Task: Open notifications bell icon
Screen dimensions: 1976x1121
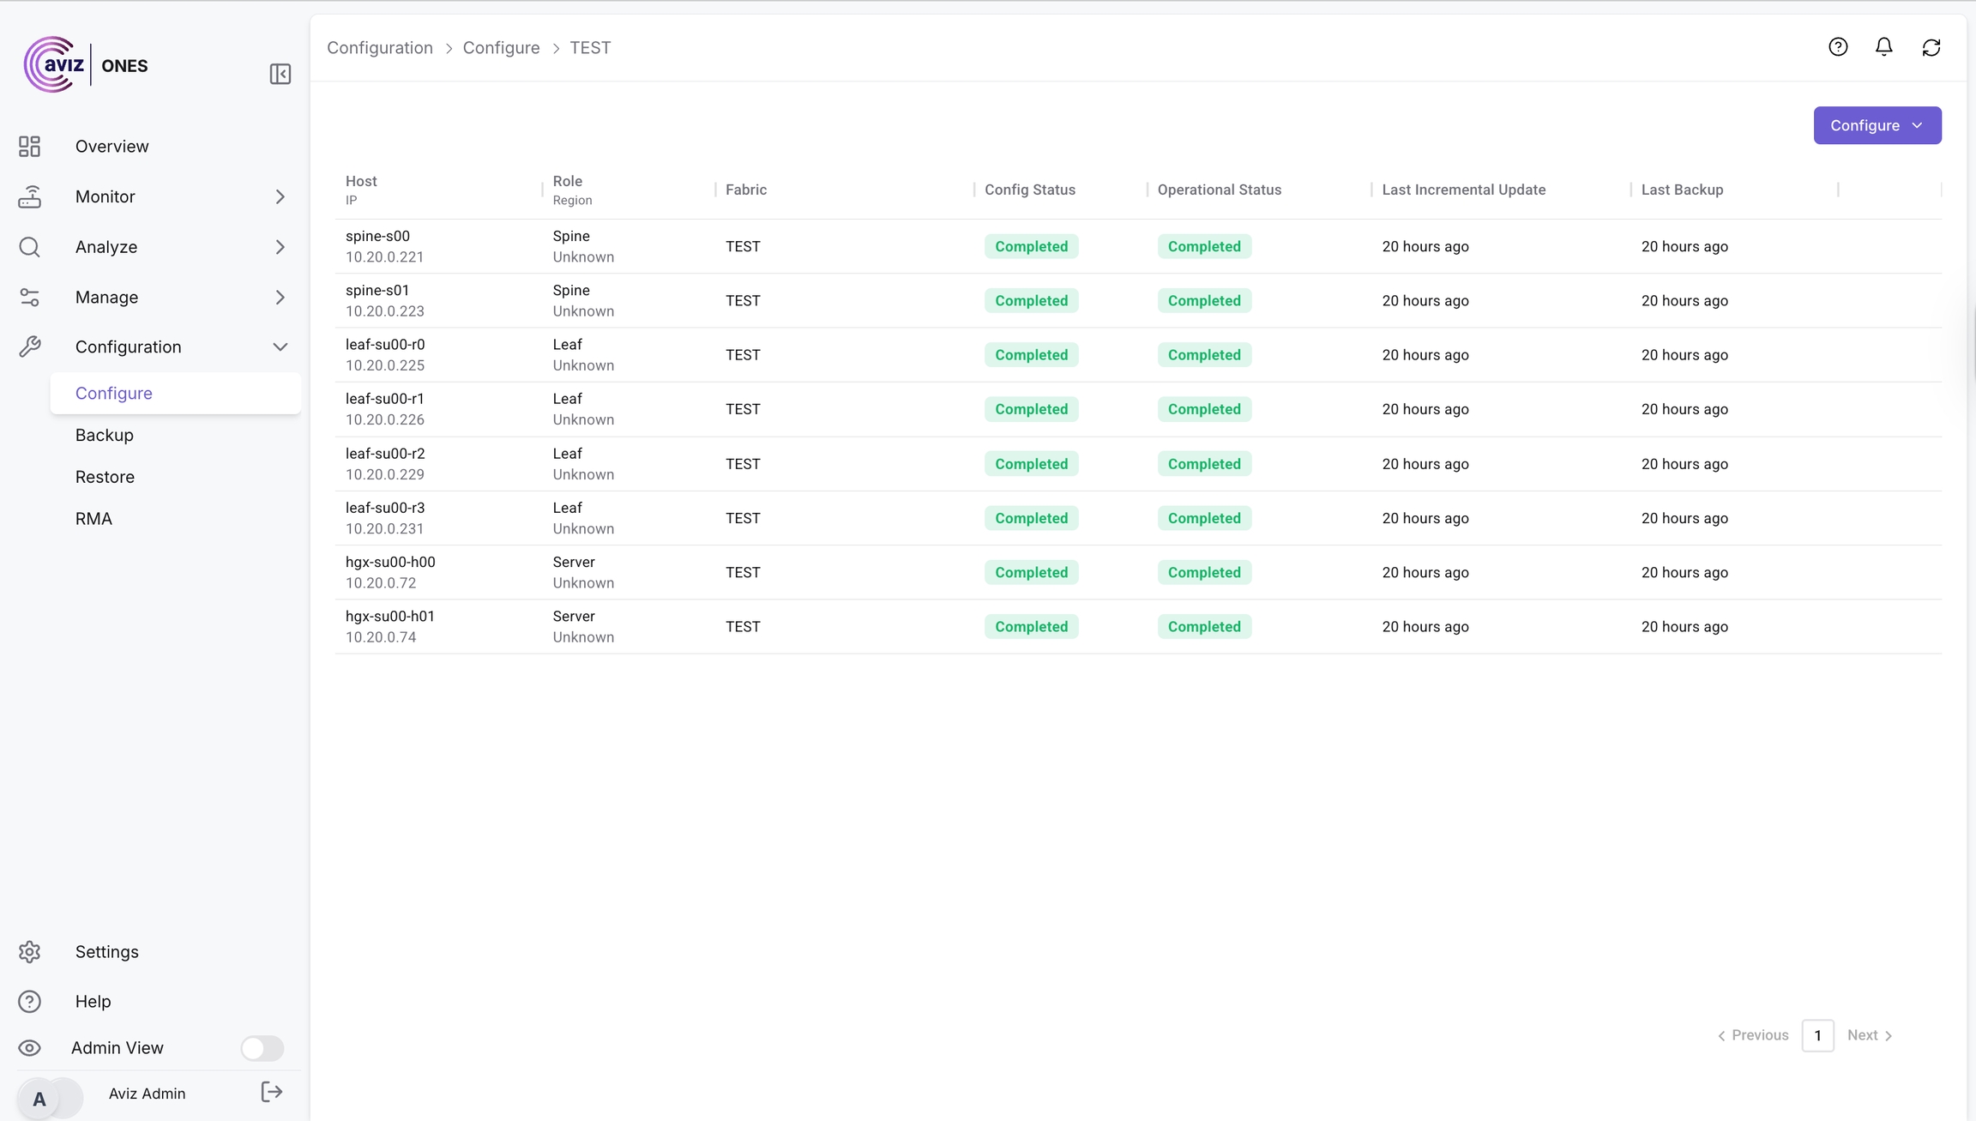Action: click(x=1883, y=47)
